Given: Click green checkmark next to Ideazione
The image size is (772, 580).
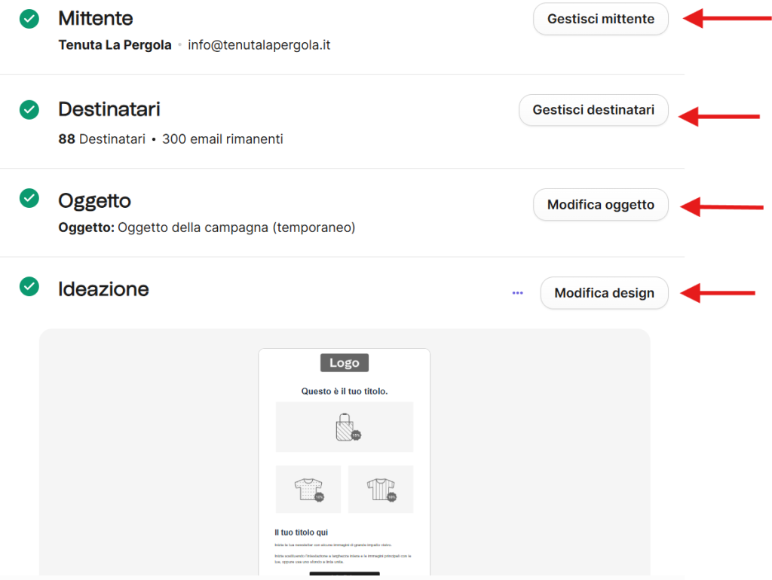Looking at the screenshot, I should 29,287.
